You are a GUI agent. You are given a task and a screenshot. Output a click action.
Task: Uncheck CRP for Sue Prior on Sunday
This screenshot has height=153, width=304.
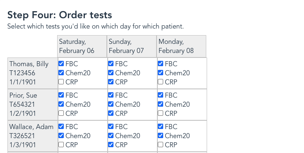click(x=111, y=113)
